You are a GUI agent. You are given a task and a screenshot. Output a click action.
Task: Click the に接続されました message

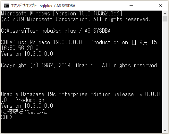tap(26, 112)
